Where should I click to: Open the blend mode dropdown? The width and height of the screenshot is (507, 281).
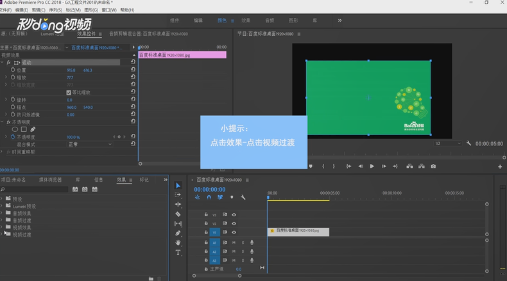click(90, 144)
